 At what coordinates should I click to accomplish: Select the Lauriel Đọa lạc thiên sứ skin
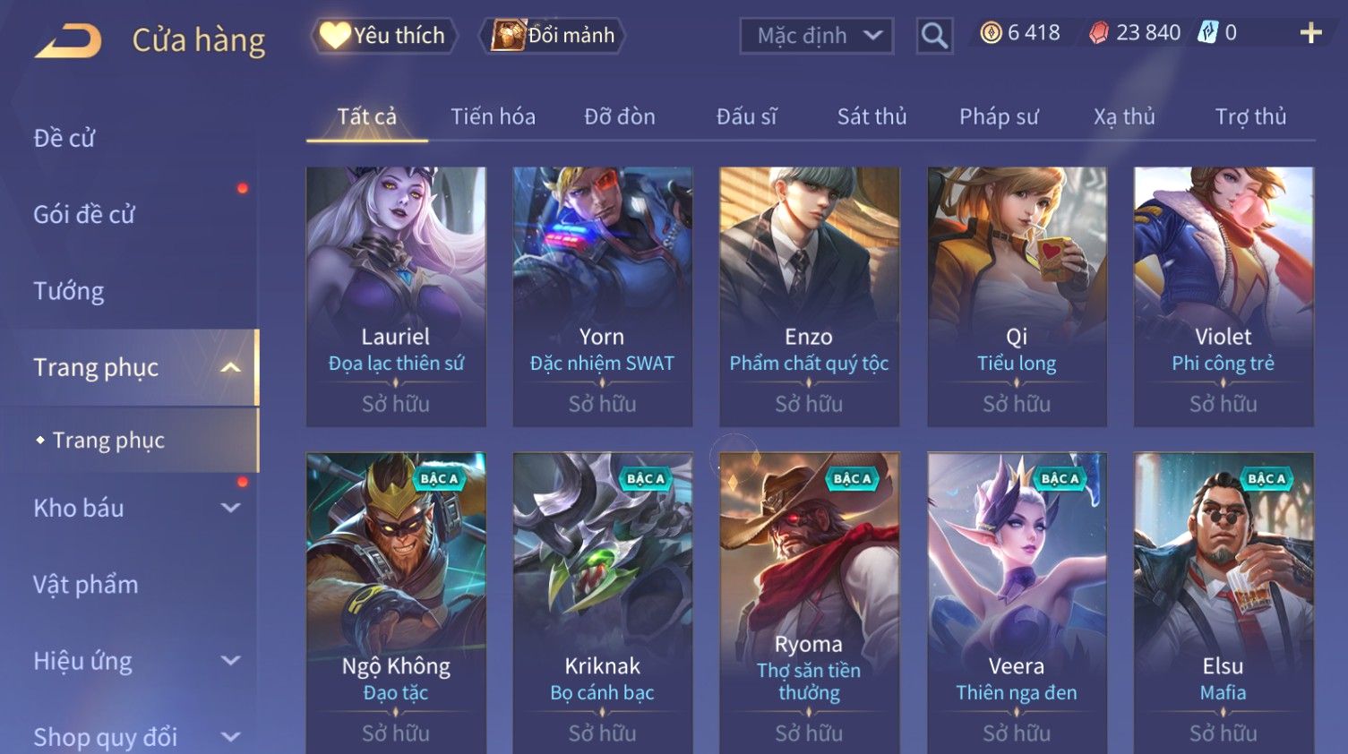tap(396, 296)
